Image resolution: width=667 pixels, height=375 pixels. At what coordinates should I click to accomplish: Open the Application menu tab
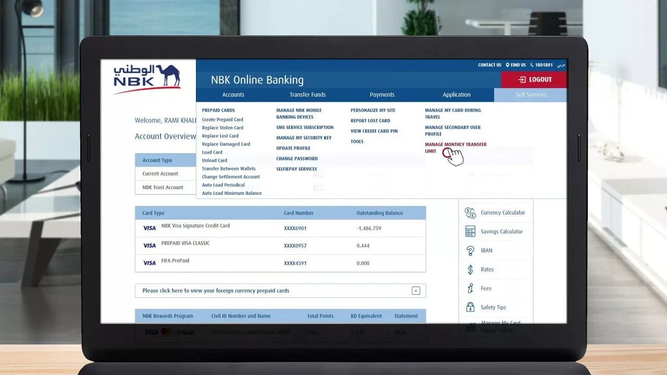point(456,95)
